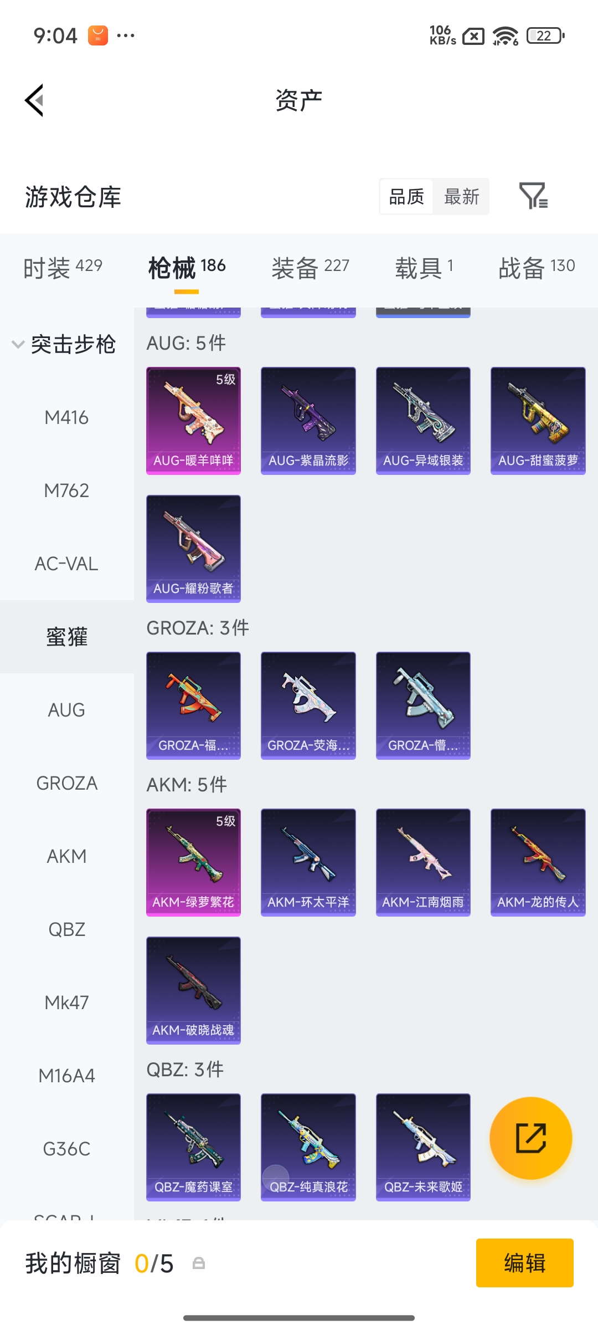
Task: Switch sorting to 最新
Action: click(x=461, y=196)
